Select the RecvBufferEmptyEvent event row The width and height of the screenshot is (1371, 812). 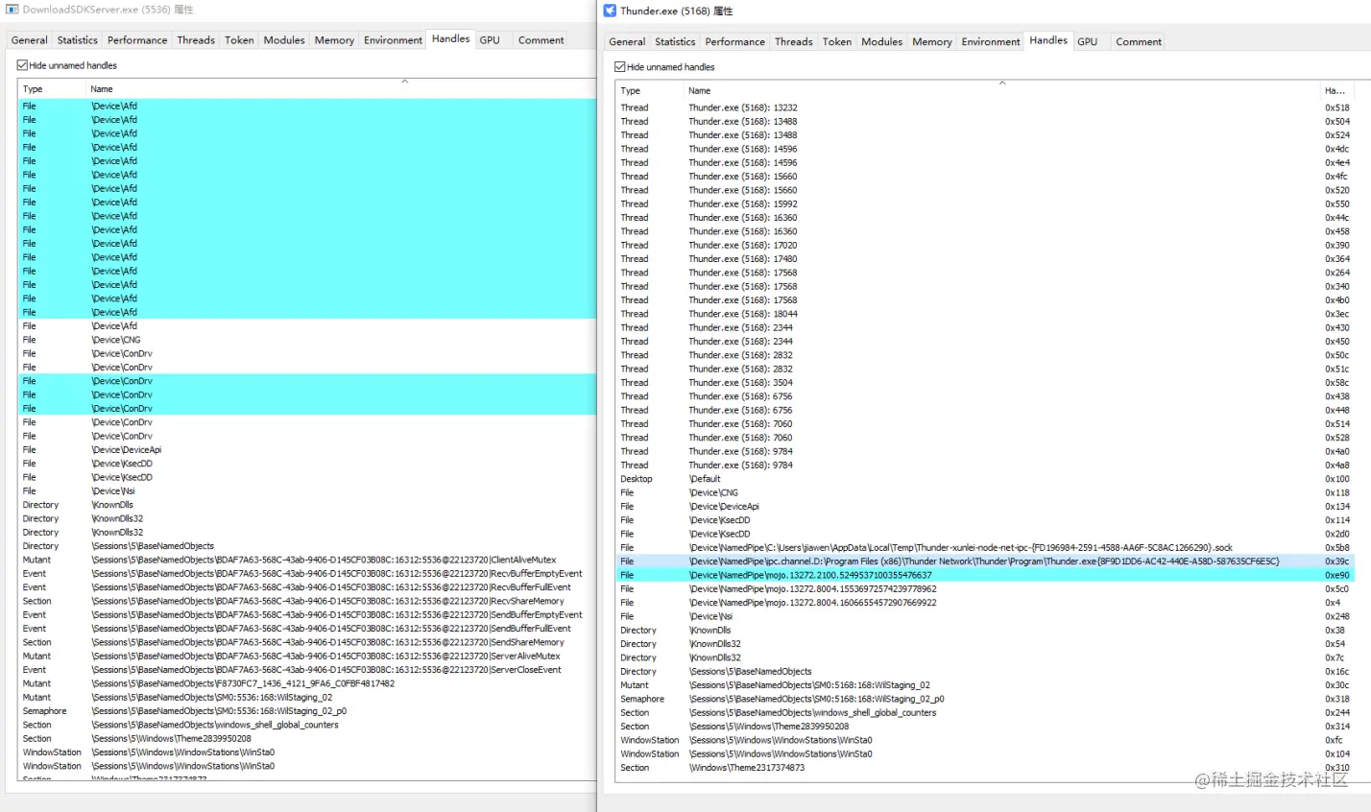click(307, 574)
